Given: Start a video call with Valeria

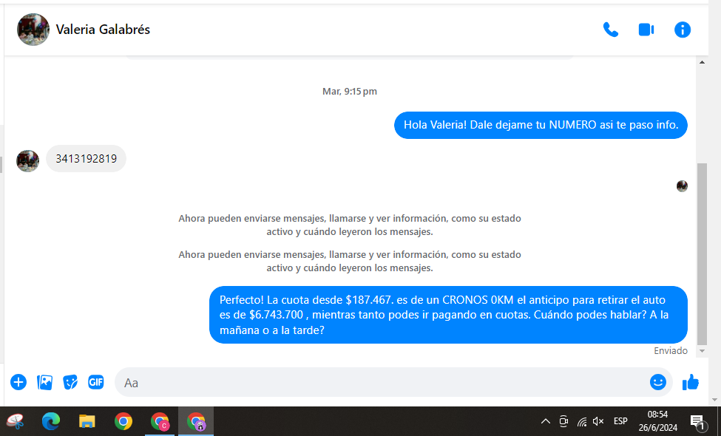Looking at the screenshot, I should tap(646, 30).
